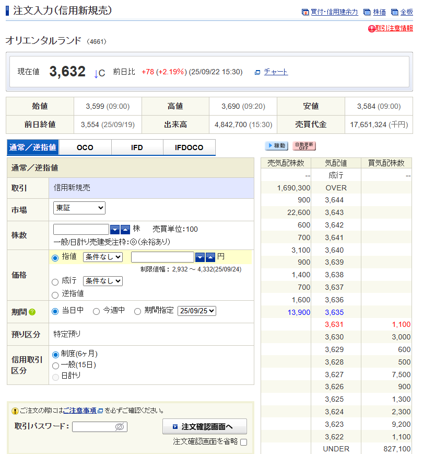This screenshot has height=454, width=423.
Task: Switch to the OCO tab
Action: tap(85, 147)
